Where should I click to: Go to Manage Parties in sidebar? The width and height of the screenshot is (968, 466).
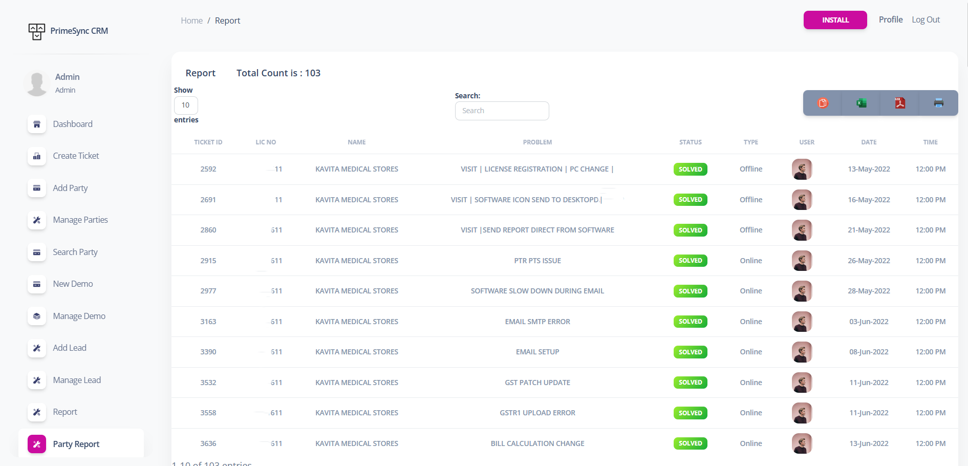pos(80,220)
